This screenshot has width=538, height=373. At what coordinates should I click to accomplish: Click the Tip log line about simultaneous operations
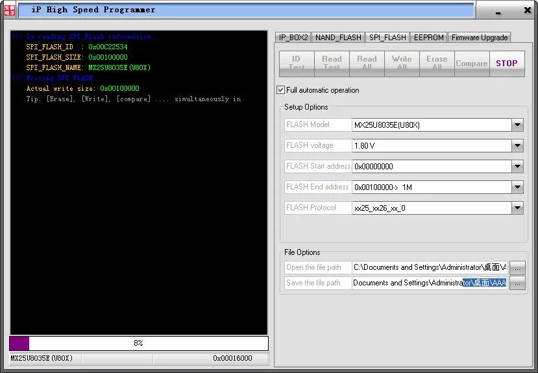coord(134,99)
